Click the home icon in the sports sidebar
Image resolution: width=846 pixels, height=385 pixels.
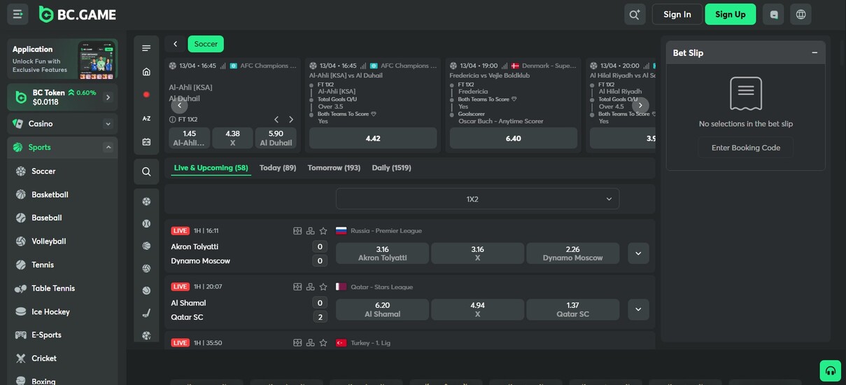(146, 71)
